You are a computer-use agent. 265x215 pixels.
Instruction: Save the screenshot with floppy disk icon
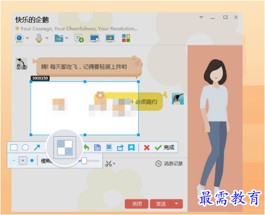pos(98,147)
